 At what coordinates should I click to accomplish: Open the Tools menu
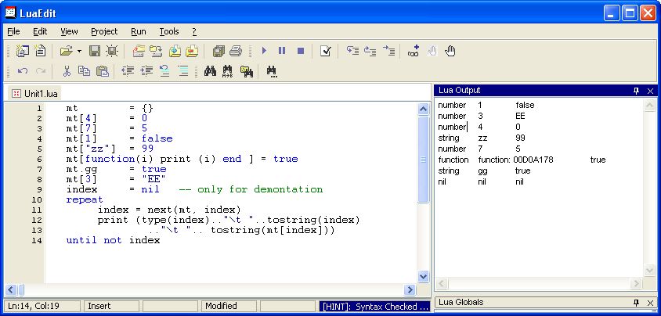pos(169,31)
